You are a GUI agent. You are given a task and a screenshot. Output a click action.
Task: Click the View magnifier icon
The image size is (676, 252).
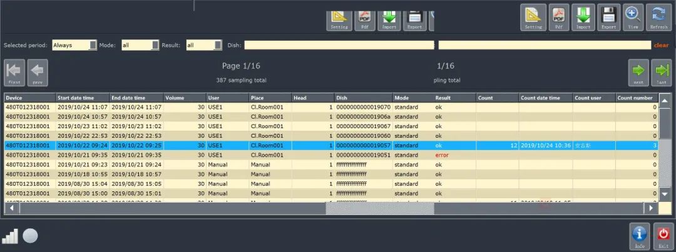click(x=632, y=16)
